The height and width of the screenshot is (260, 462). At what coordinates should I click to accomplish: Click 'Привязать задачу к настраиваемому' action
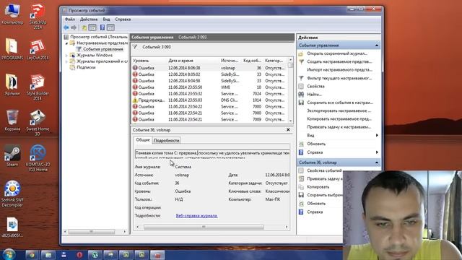point(339,127)
